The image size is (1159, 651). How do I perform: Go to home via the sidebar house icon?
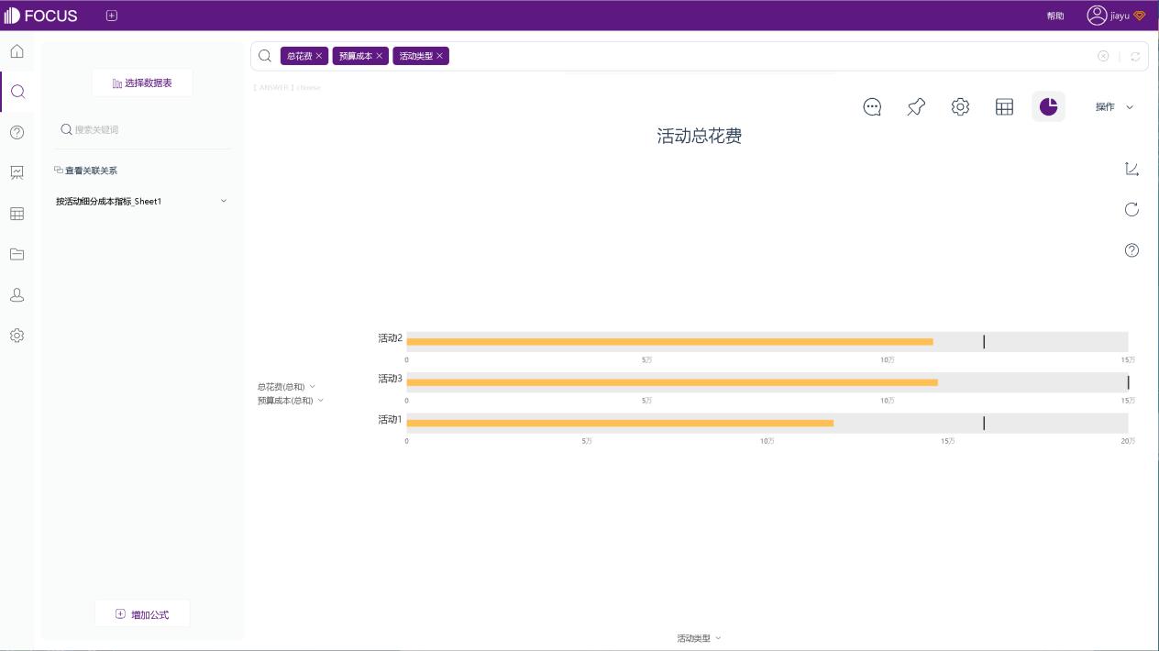(17, 51)
